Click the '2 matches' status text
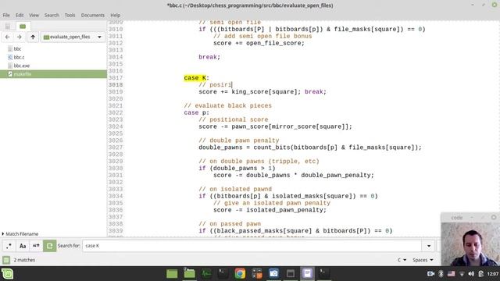The image size is (500, 281). click(x=24, y=260)
